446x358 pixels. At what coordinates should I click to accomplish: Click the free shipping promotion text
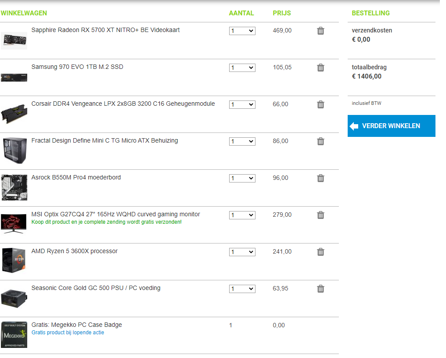(x=106, y=222)
